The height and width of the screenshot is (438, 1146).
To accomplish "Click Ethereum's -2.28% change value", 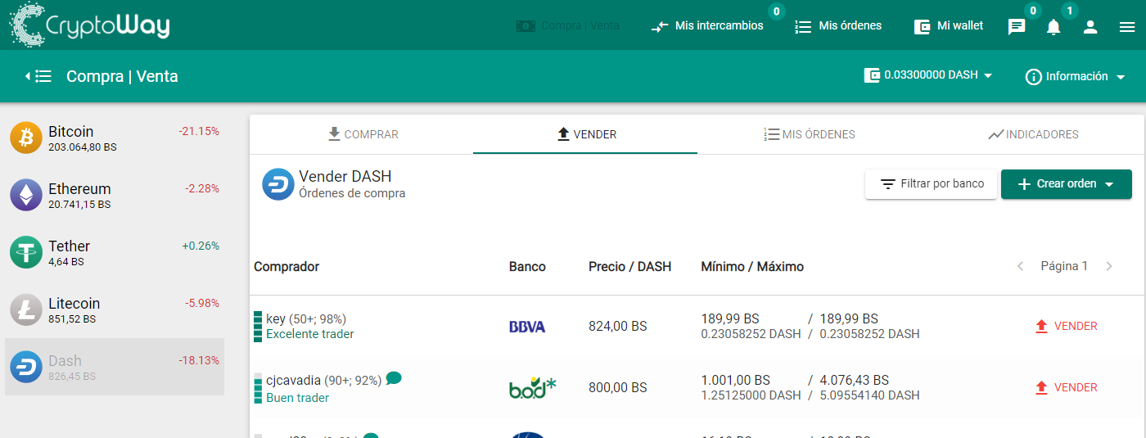I will 202,188.
